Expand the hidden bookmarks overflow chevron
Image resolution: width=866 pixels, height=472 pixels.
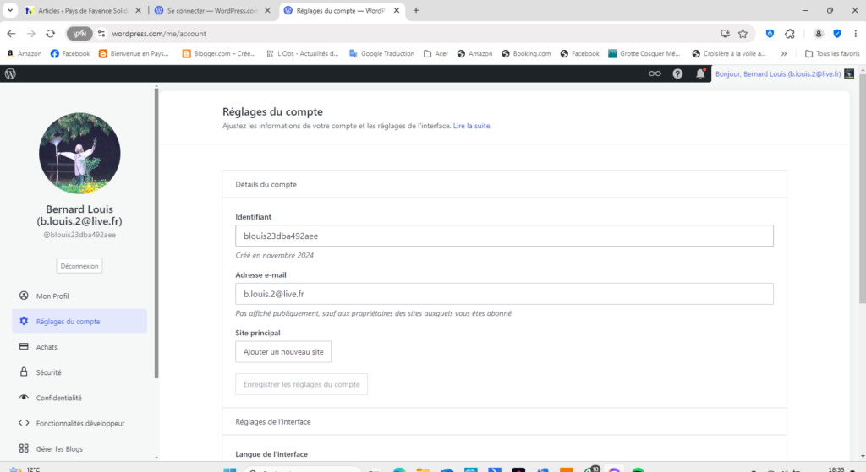coord(783,53)
